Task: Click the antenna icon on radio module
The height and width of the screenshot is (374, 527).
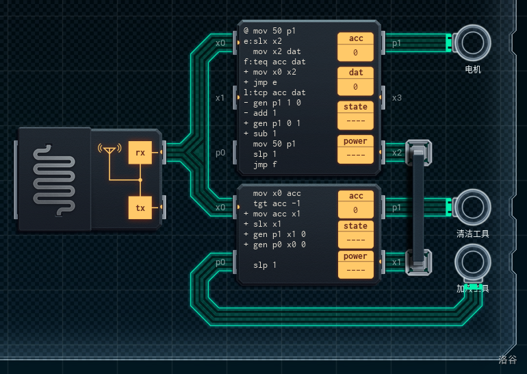Action: click(x=108, y=150)
